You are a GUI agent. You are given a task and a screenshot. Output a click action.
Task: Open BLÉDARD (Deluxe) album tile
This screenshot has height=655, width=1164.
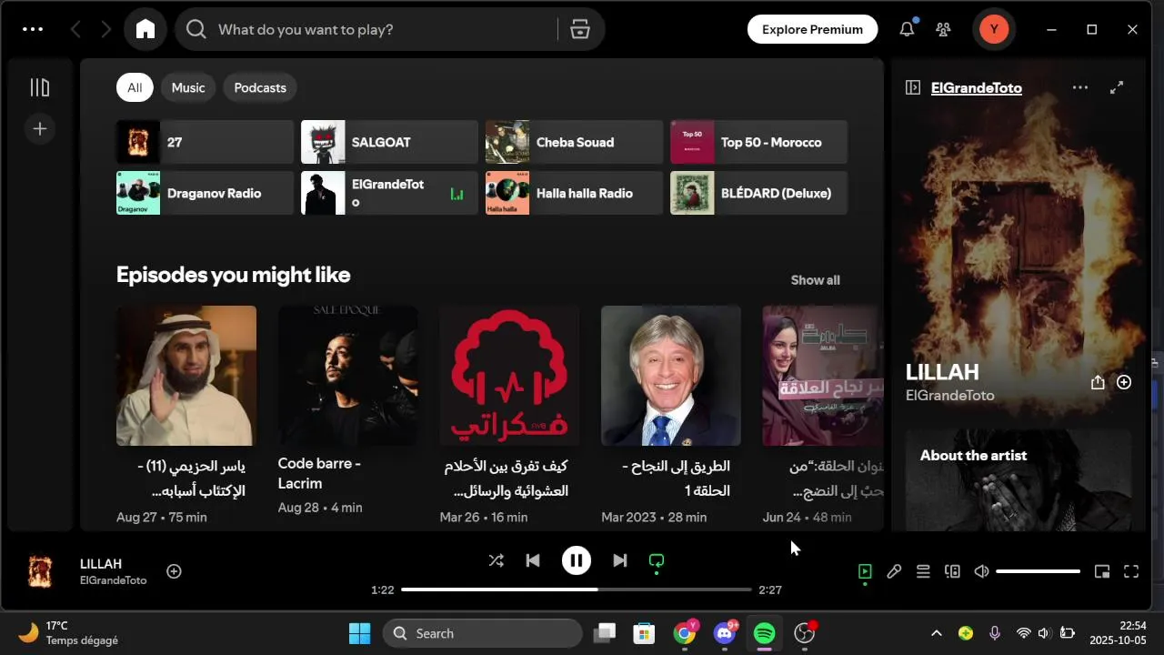point(758,193)
